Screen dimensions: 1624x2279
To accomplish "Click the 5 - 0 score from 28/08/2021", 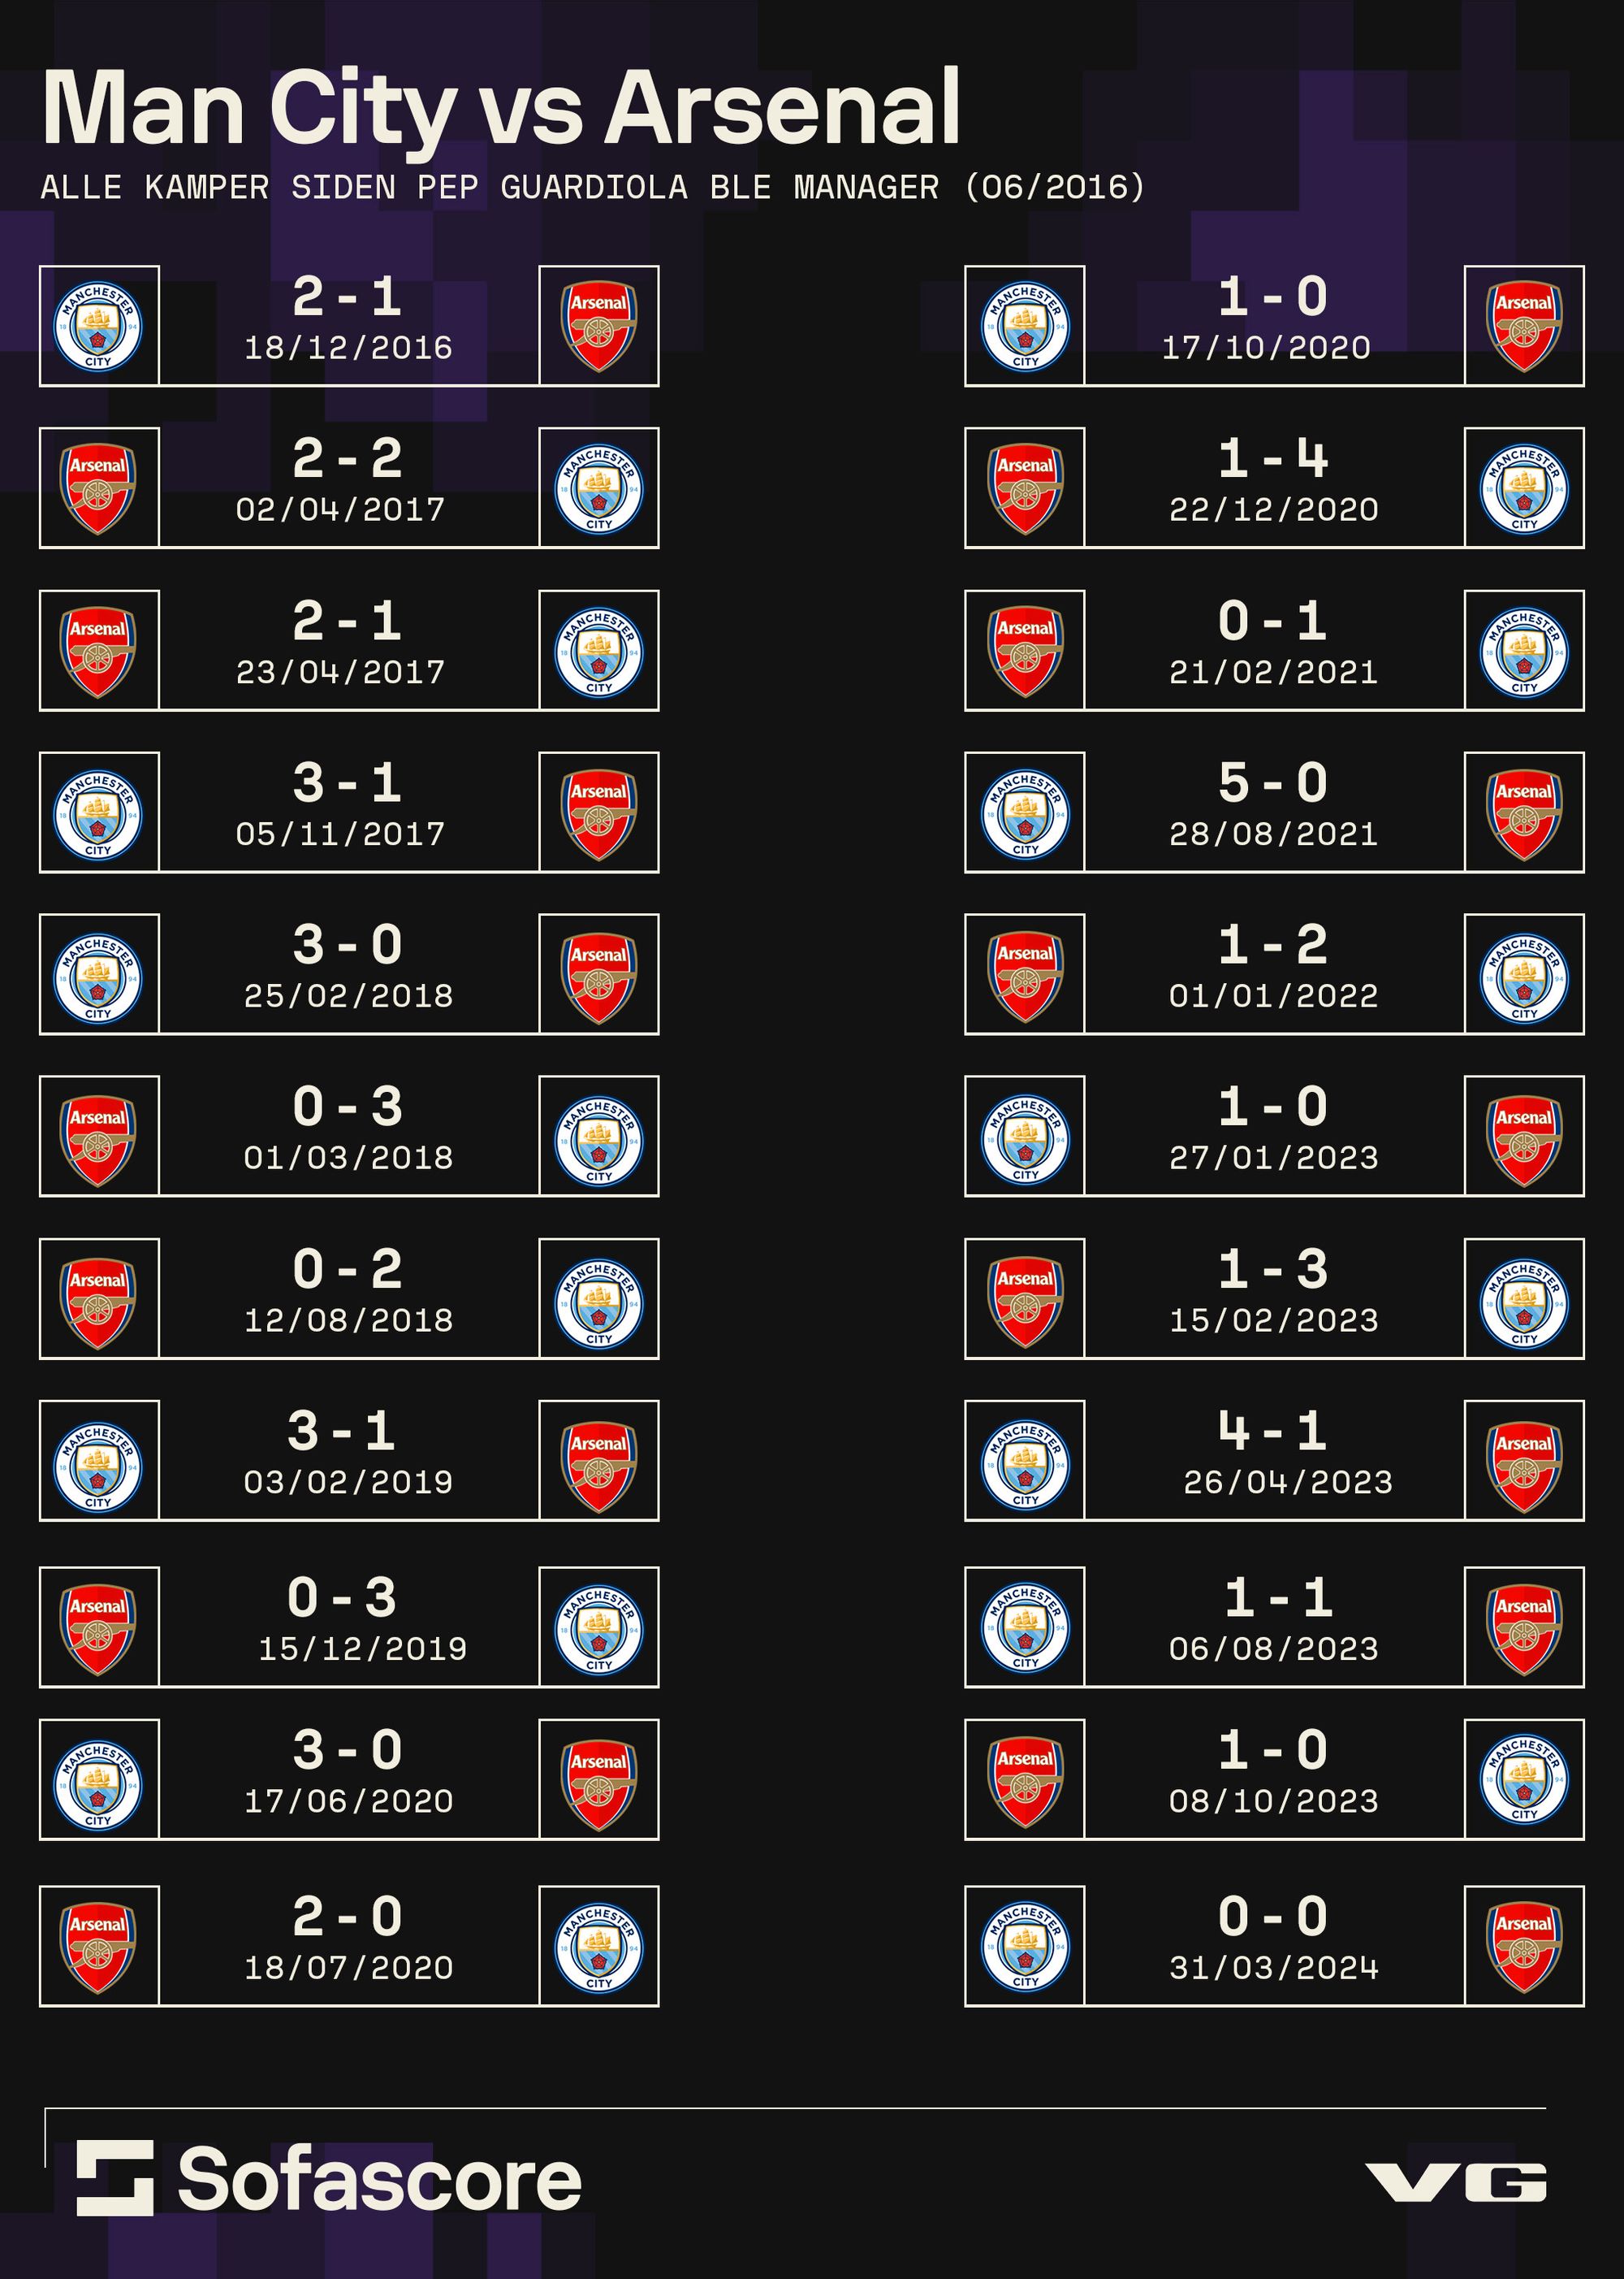I will [x=1273, y=783].
